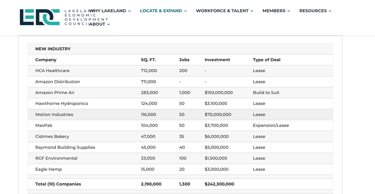Click the Cidrines Bakery entry
The height and width of the screenshot is (194, 375).
(52, 137)
